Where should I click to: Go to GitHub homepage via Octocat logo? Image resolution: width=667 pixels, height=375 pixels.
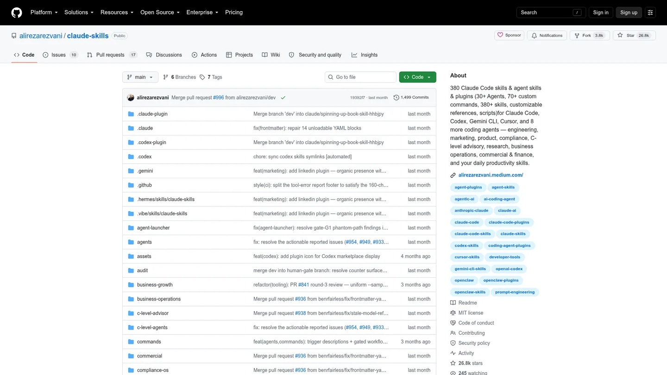(x=17, y=12)
